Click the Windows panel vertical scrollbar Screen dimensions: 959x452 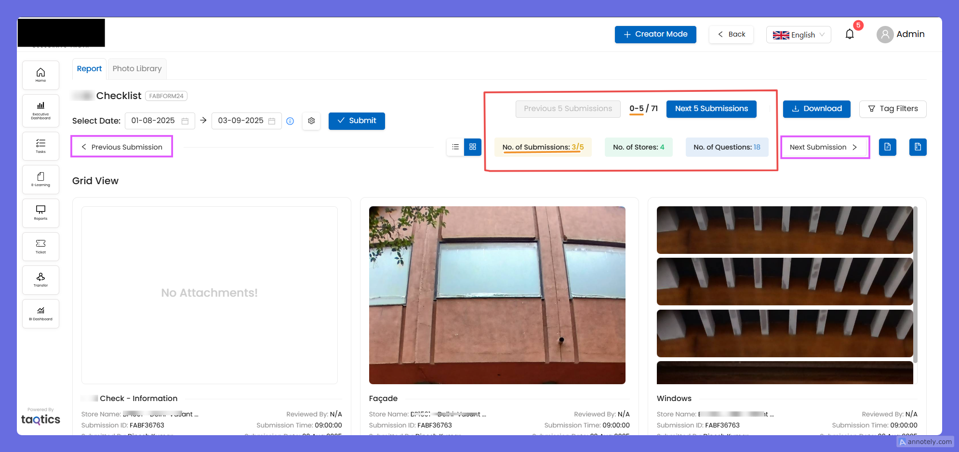coord(915,284)
